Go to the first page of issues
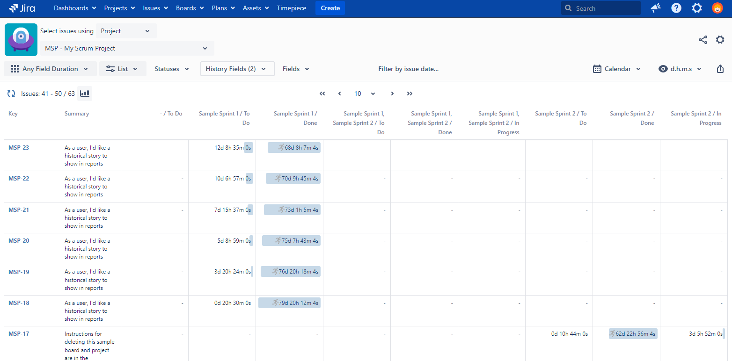Viewport: 732px width, 361px height. (x=322, y=94)
